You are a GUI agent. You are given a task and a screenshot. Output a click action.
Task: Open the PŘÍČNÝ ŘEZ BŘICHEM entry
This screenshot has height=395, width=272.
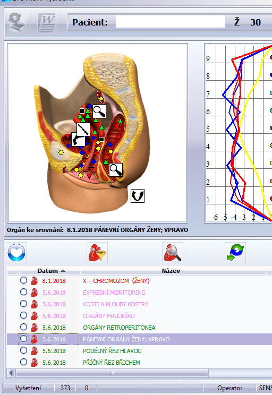pyautogui.click(x=112, y=363)
